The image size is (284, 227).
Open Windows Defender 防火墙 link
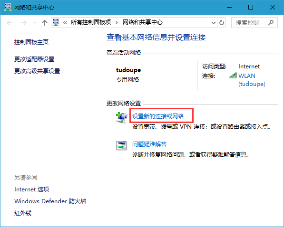[x=50, y=201]
